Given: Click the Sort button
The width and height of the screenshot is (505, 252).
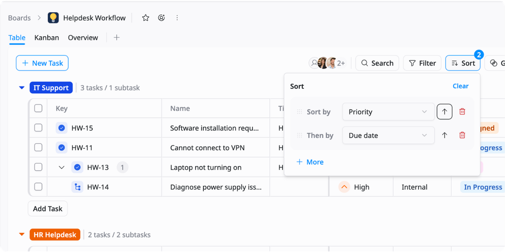Looking at the screenshot, I should pyautogui.click(x=463, y=63).
